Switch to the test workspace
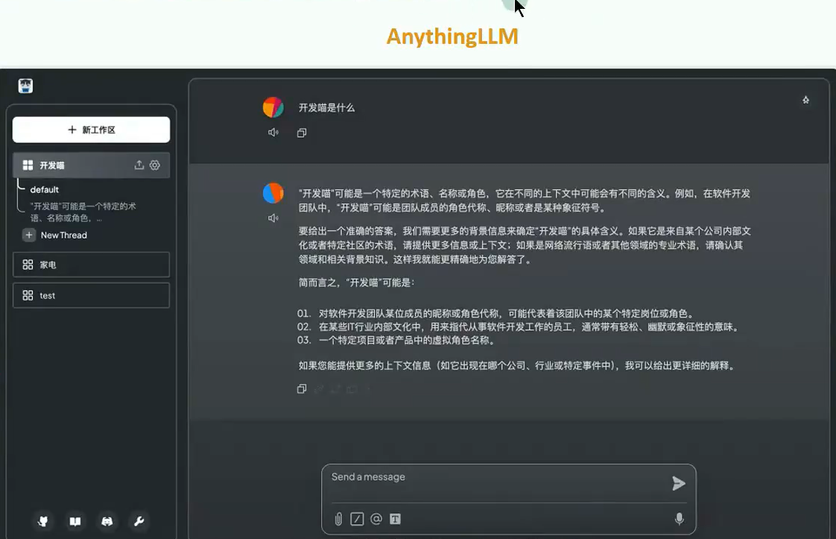Screen dimensions: 836x539 [91, 295]
